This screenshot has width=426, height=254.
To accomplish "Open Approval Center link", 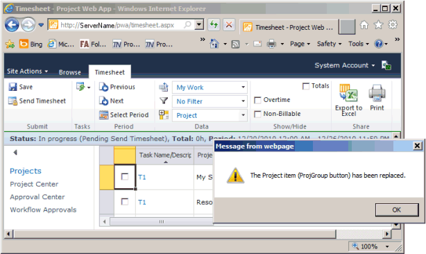I will click(x=37, y=197).
